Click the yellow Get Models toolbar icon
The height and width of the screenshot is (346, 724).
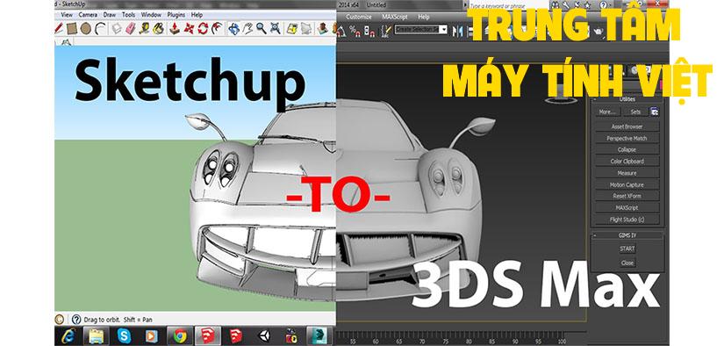(292, 29)
